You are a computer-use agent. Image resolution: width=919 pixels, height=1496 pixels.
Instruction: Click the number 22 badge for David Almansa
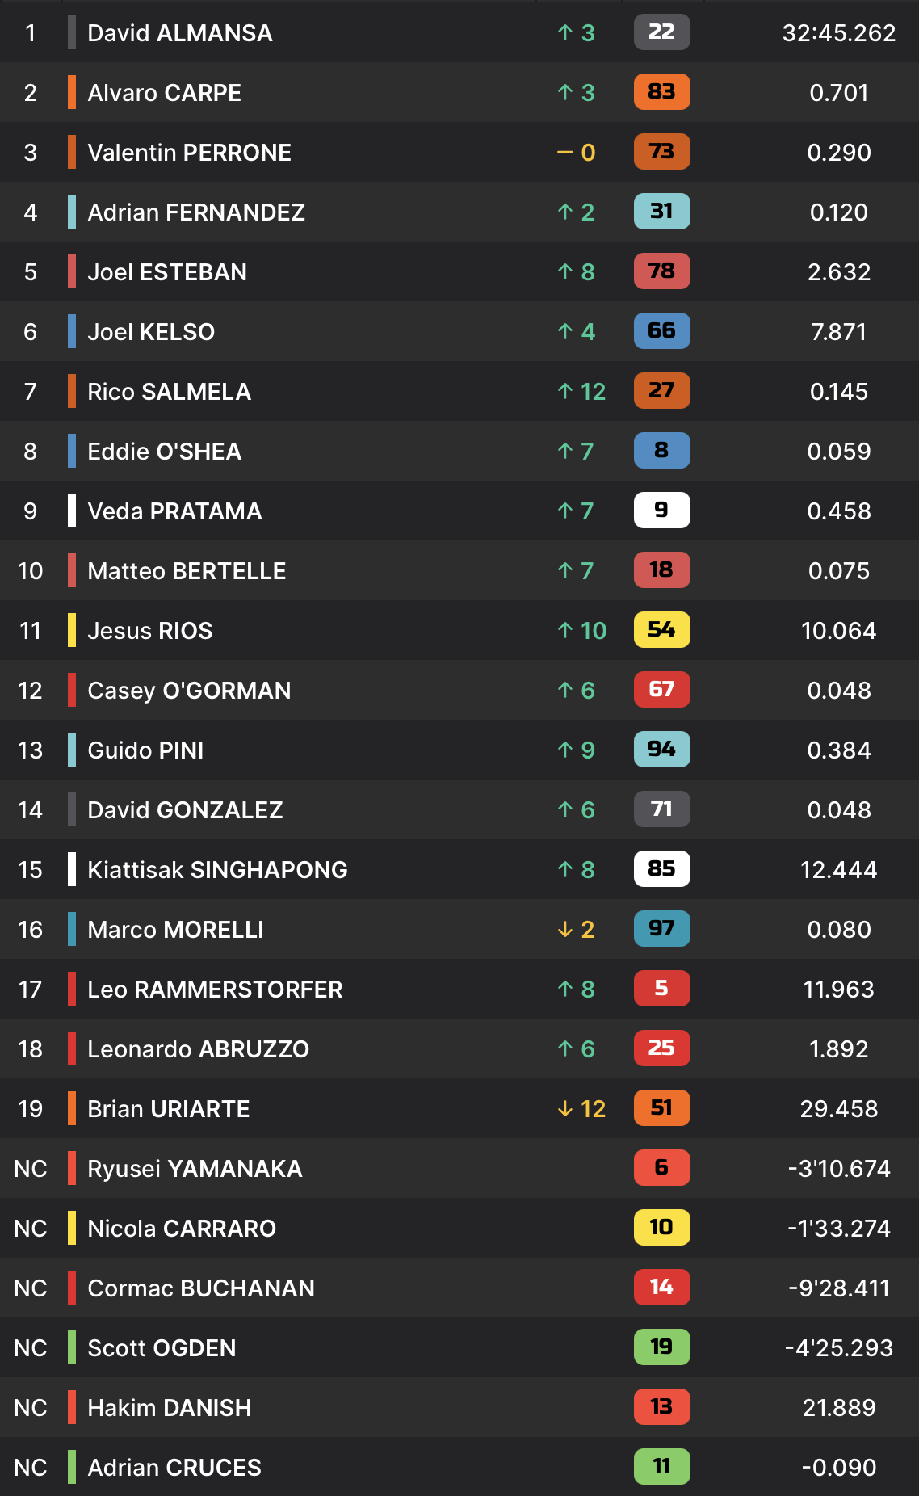tap(661, 32)
